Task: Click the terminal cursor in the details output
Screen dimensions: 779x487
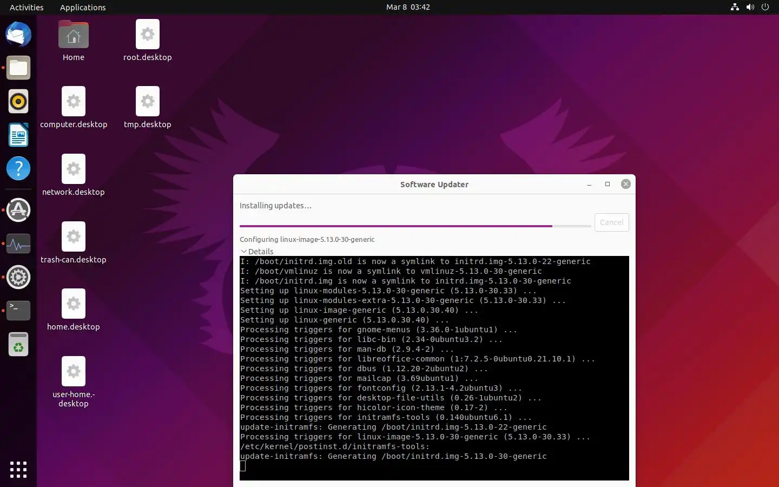Action: (243, 466)
